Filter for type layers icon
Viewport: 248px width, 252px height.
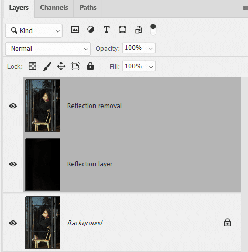pos(107,29)
